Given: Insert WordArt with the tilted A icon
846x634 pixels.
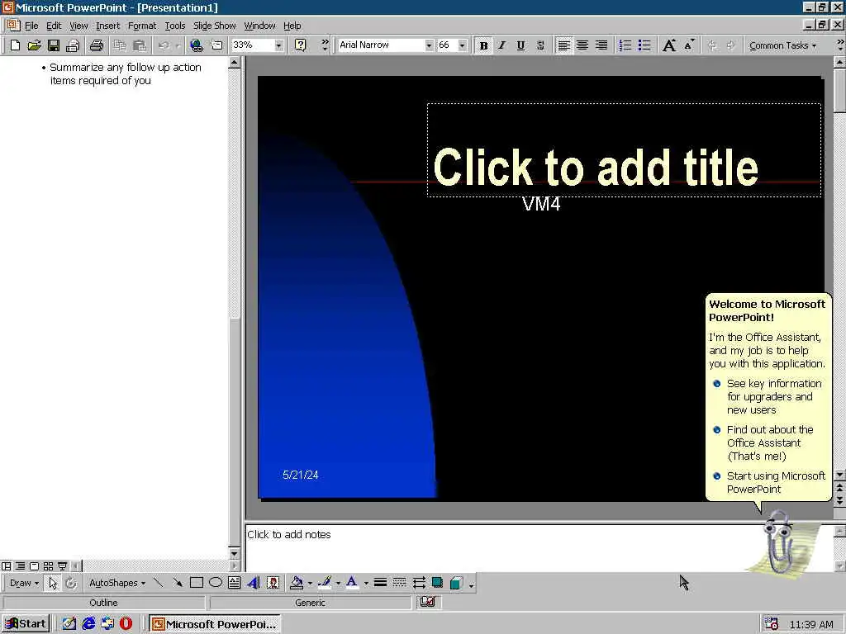Looking at the screenshot, I should click(254, 583).
